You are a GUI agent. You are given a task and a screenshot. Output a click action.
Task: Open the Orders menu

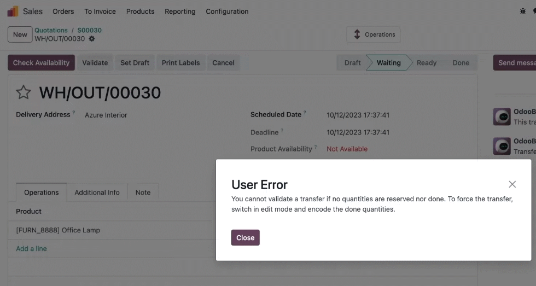point(63,11)
